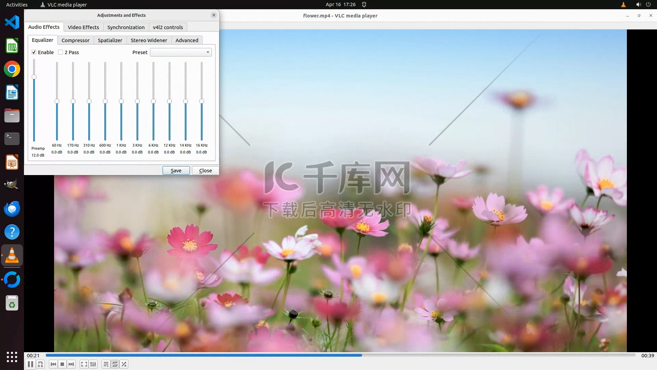Skip to next media track
The height and width of the screenshot is (370, 657).
(71, 364)
